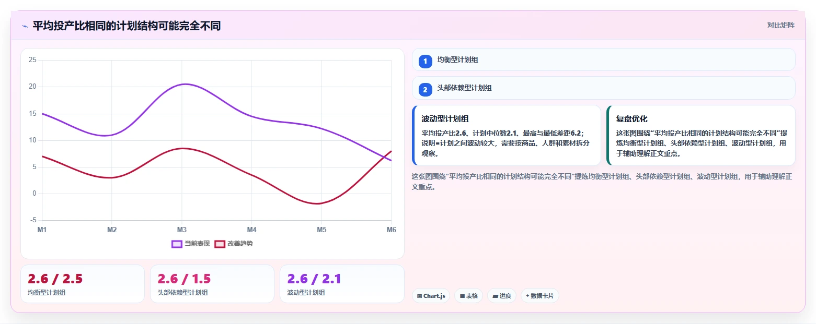Image resolution: width=816 pixels, height=324 pixels.
Task: Click the 对比矩阵 label
Action: (x=780, y=26)
